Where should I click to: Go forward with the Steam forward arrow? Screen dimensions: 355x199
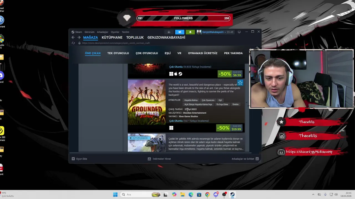click(79, 37)
